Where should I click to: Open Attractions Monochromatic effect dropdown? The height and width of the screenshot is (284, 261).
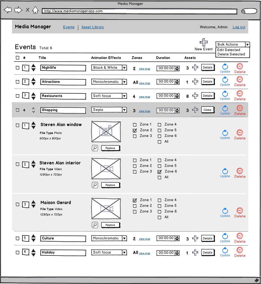click(109, 82)
